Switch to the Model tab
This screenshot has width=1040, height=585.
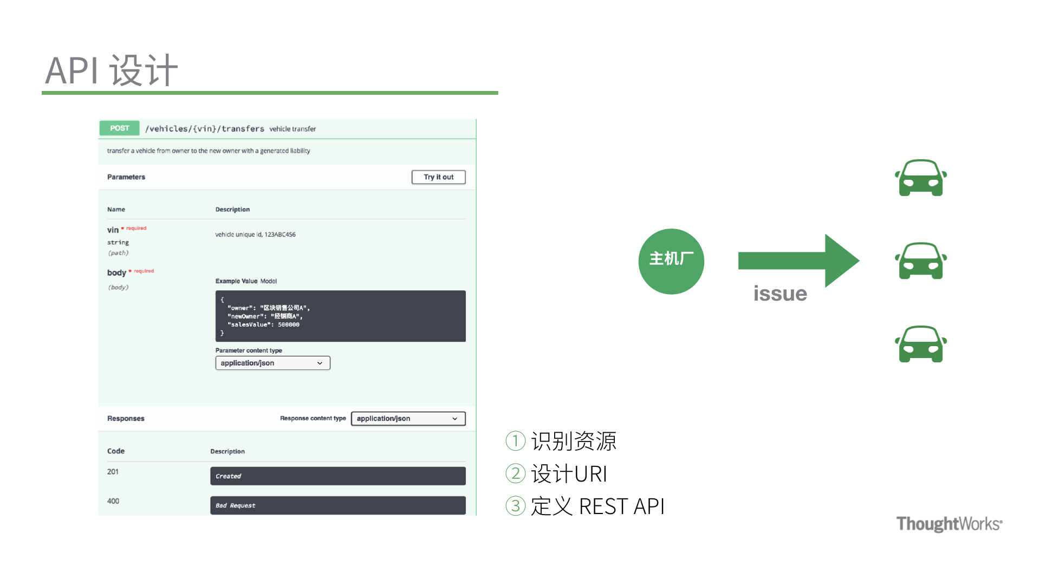coord(269,281)
